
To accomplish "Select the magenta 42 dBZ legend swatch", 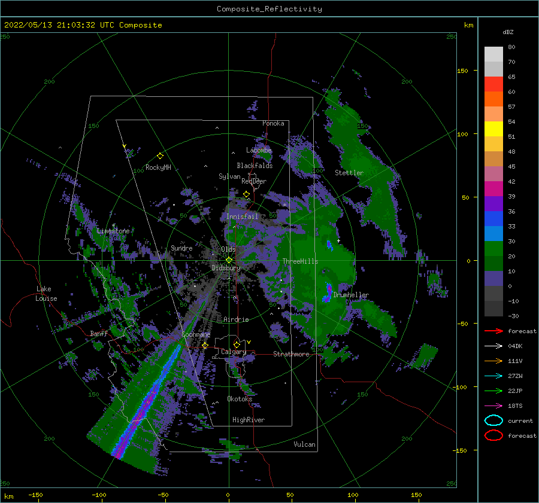I will tap(493, 188).
